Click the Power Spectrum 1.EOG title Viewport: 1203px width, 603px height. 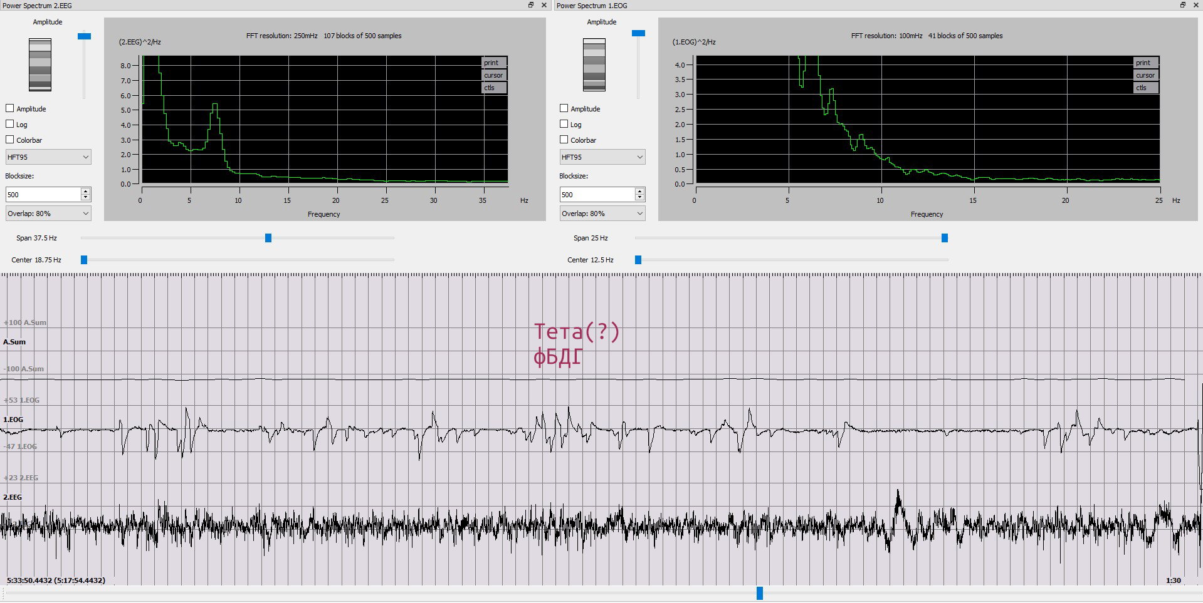pyautogui.click(x=592, y=6)
